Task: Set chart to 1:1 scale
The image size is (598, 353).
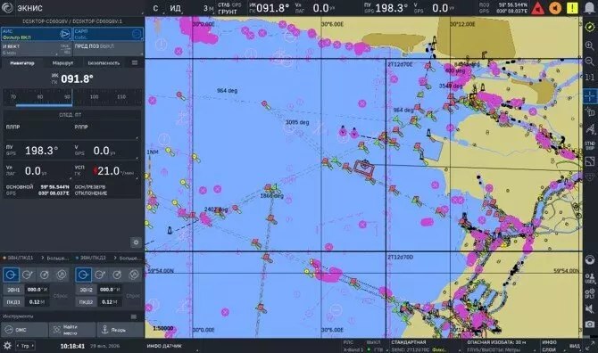Action: coord(590,78)
